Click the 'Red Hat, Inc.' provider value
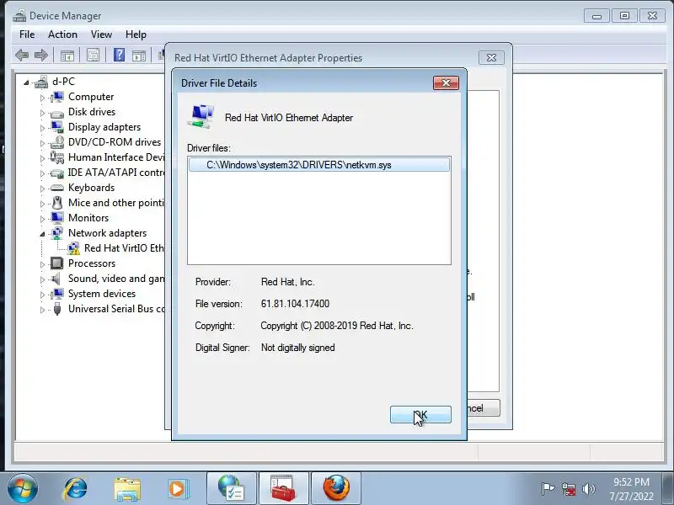This screenshot has width=674, height=505. (287, 282)
